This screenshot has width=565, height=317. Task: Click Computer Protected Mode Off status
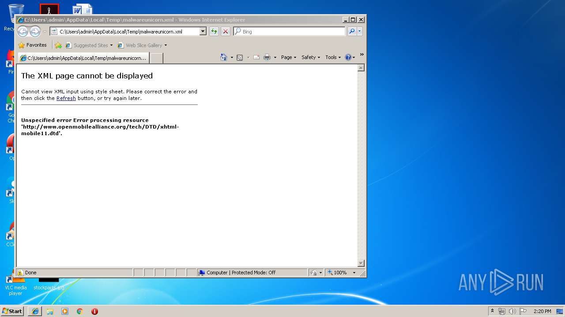click(237, 273)
